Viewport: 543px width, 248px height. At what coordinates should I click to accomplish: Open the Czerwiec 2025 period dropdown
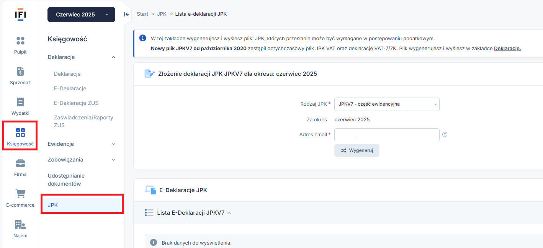click(x=81, y=15)
